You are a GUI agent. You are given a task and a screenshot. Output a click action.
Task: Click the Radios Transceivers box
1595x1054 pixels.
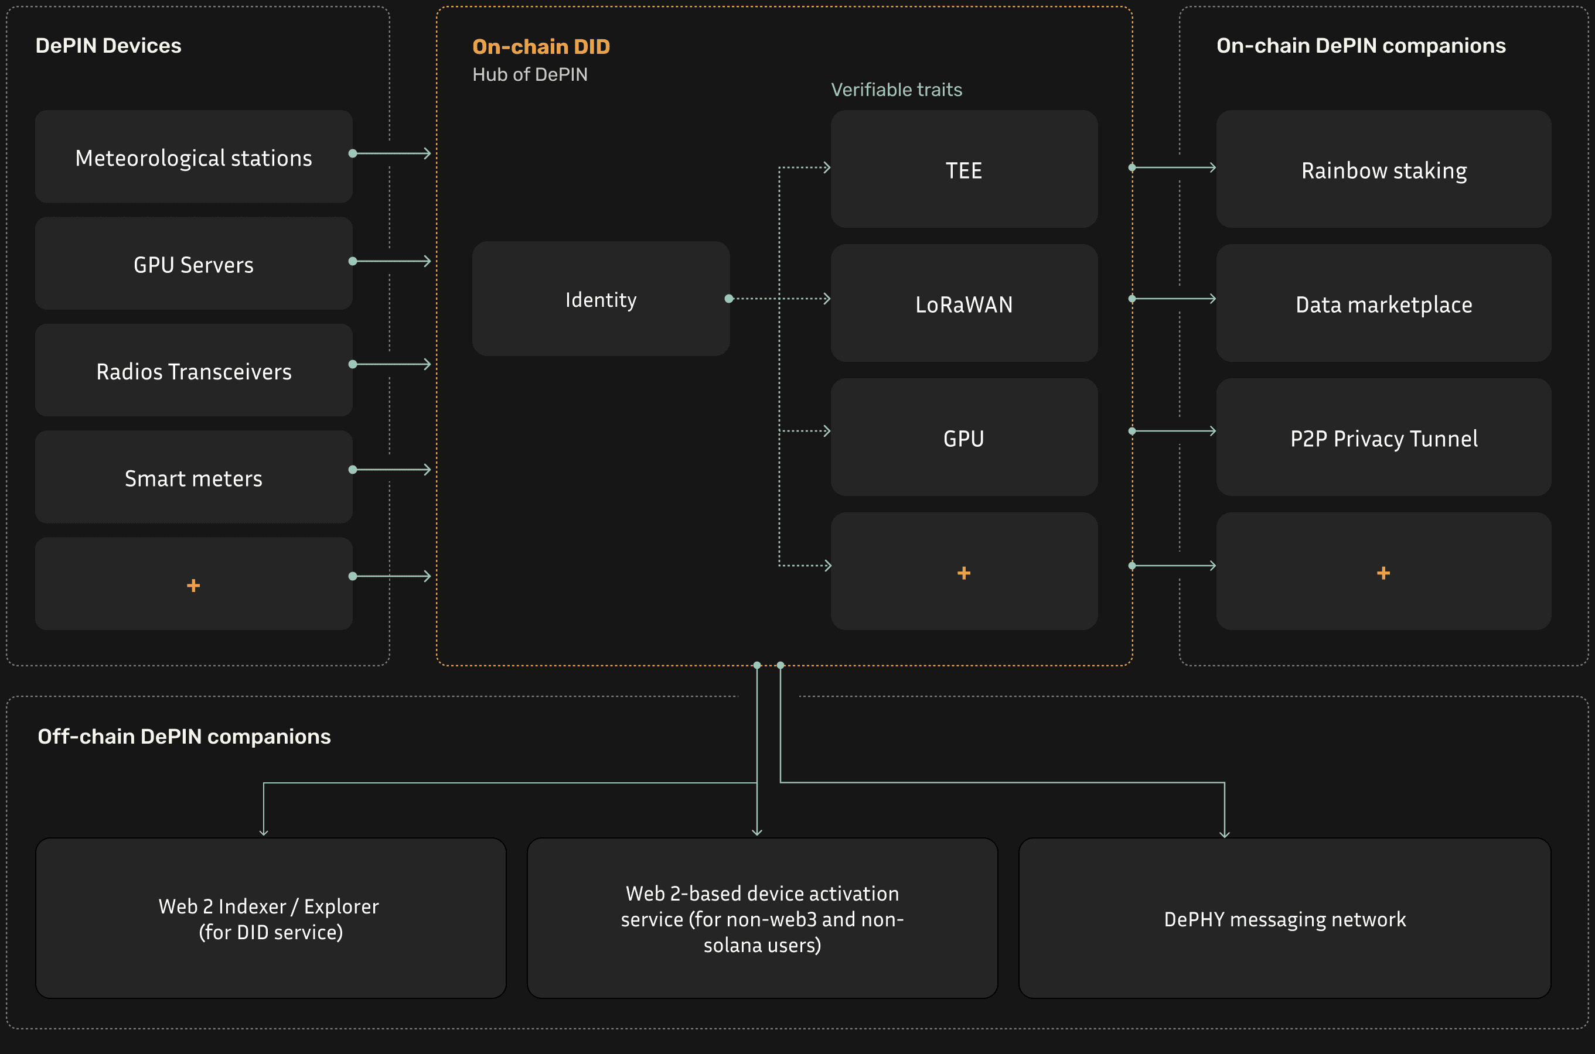tap(194, 371)
